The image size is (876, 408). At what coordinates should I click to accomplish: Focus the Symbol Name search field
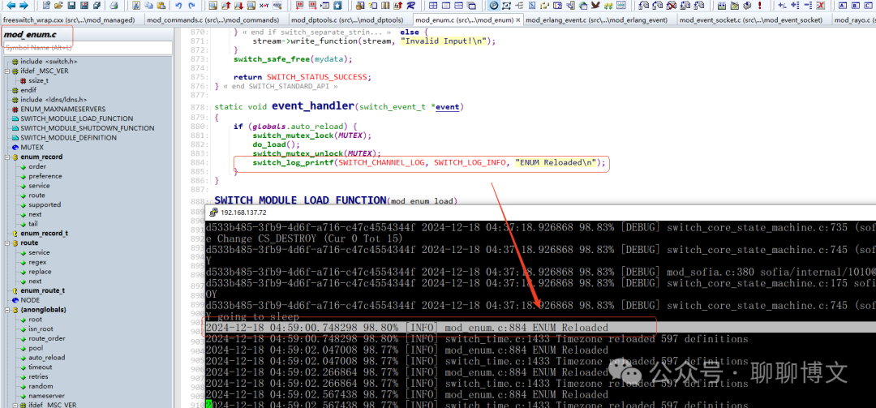point(87,48)
